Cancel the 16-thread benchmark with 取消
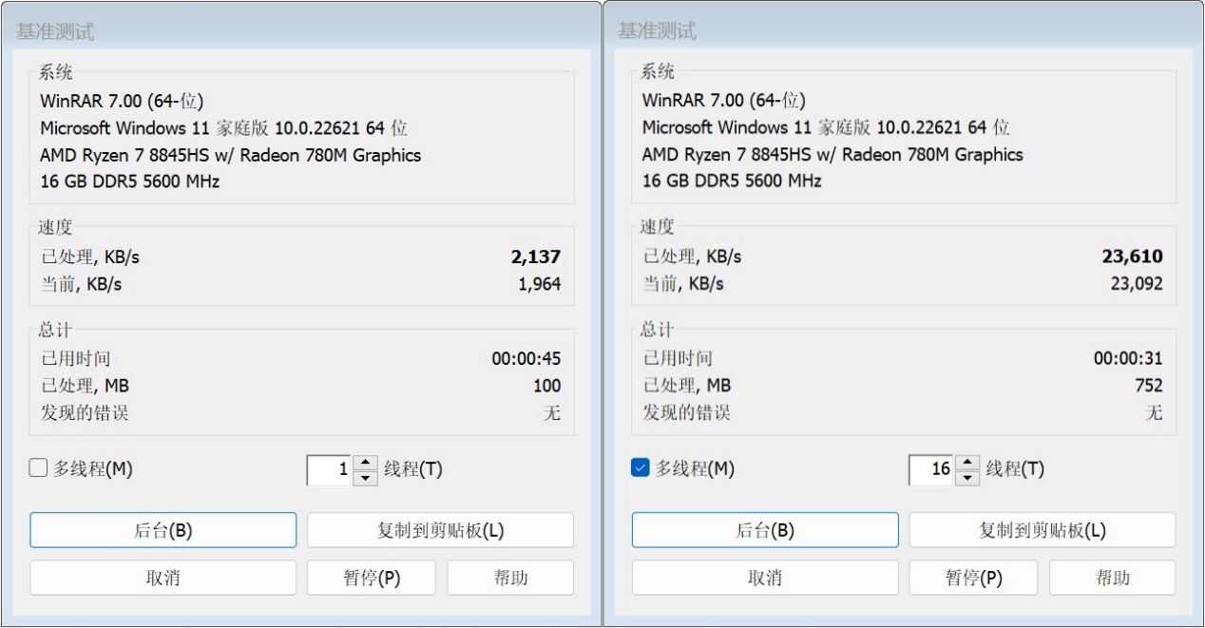1205x628 pixels. point(764,578)
